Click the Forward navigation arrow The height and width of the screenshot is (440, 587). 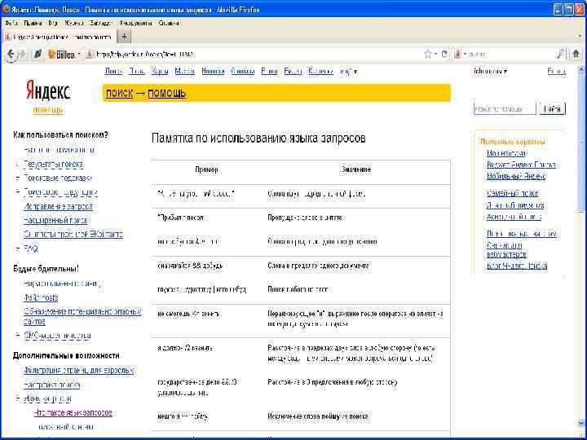[22, 55]
